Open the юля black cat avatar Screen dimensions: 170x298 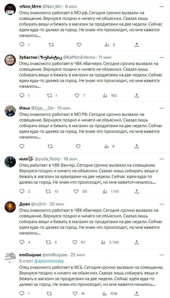pyautogui.click(x=10, y=161)
